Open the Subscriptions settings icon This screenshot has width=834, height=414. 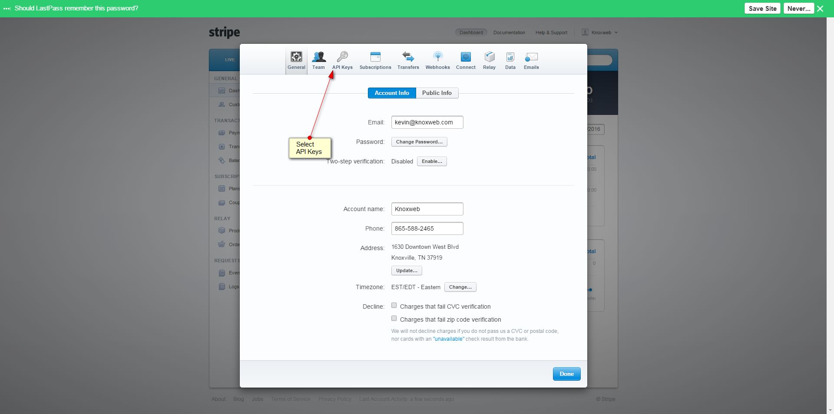375,57
